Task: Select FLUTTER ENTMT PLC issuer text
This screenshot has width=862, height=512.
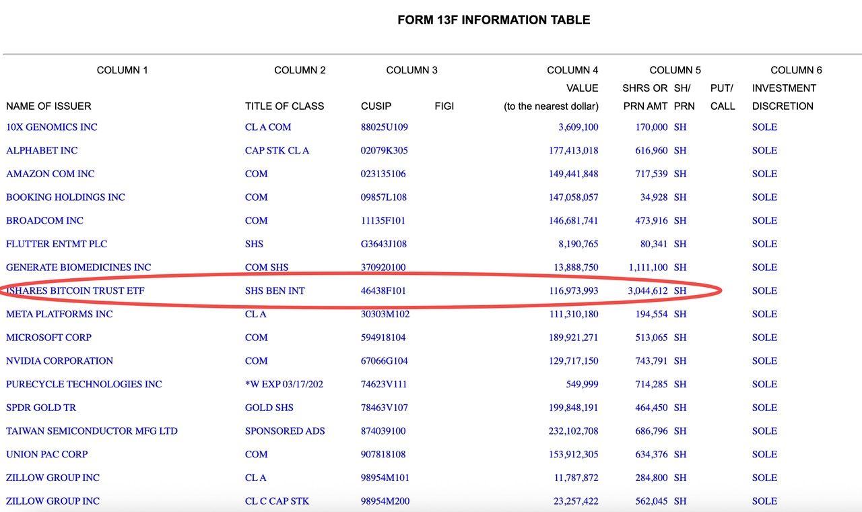Action: (57, 244)
